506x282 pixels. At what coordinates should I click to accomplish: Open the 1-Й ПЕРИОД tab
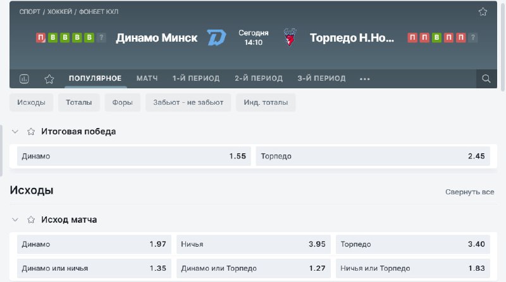[196, 78]
